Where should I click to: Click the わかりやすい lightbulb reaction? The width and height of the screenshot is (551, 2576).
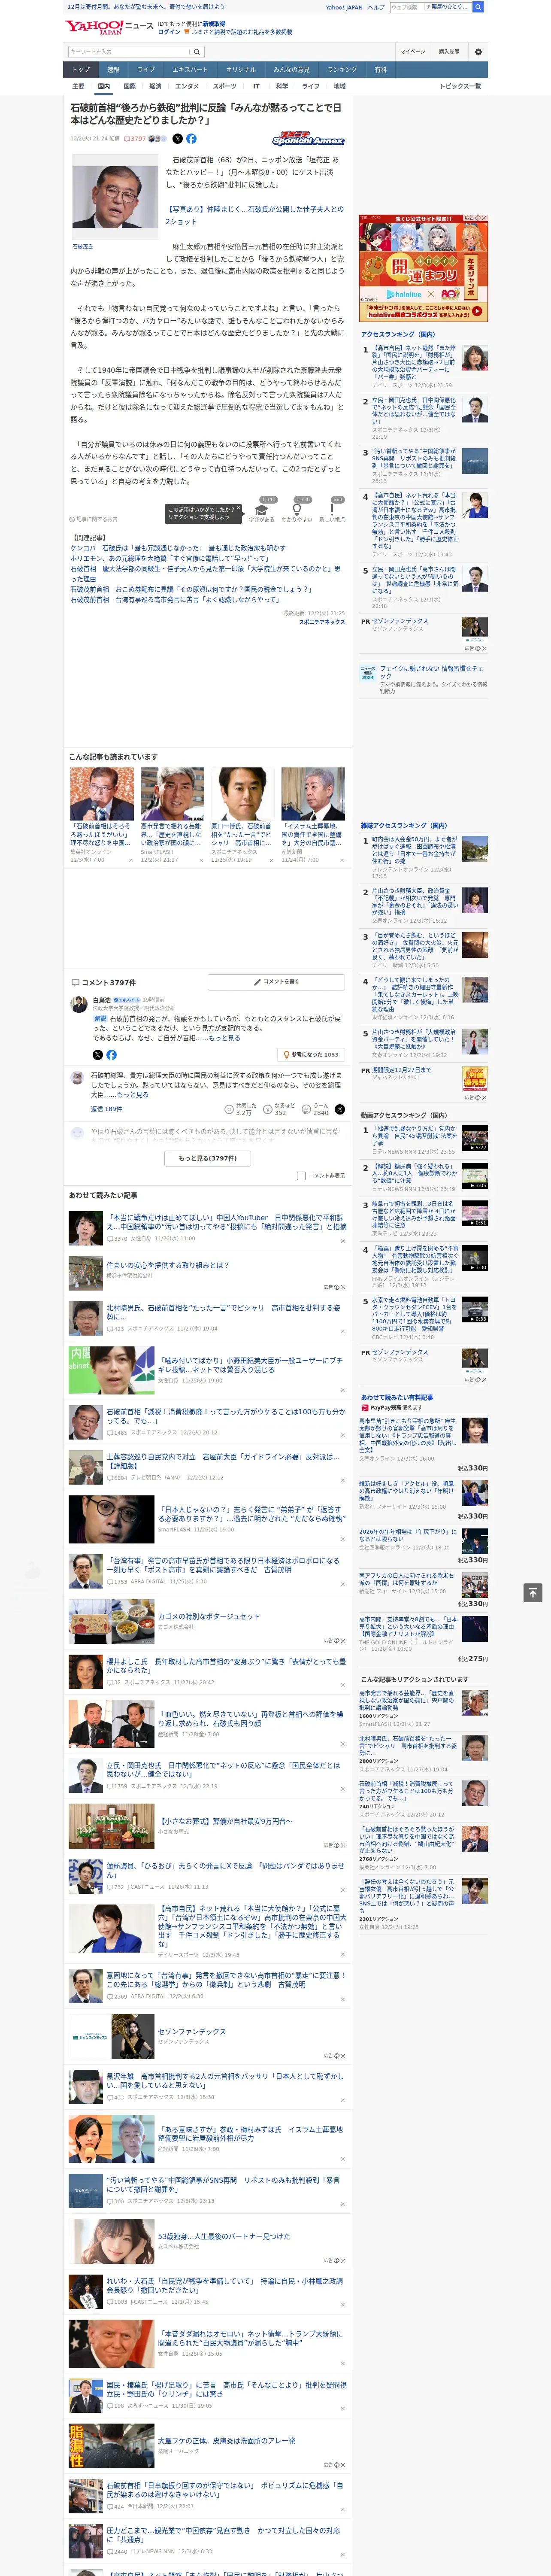point(297,511)
